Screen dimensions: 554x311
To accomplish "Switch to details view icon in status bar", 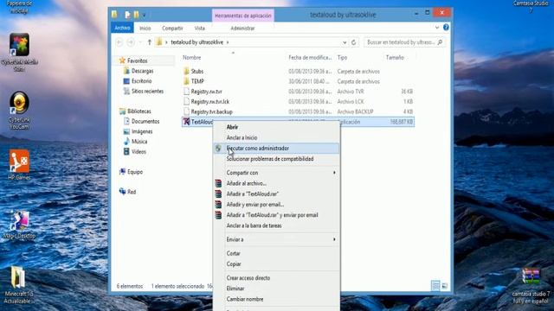I will pyautogui.click(x=435, y=286).
